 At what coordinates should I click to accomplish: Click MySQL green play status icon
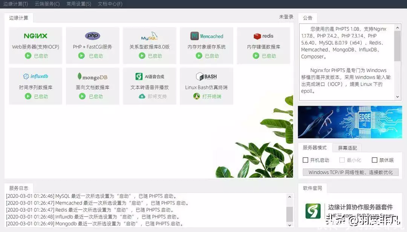142,56
